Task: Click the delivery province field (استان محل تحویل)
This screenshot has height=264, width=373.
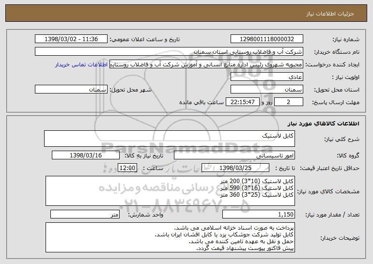Action: click(266, 90)
